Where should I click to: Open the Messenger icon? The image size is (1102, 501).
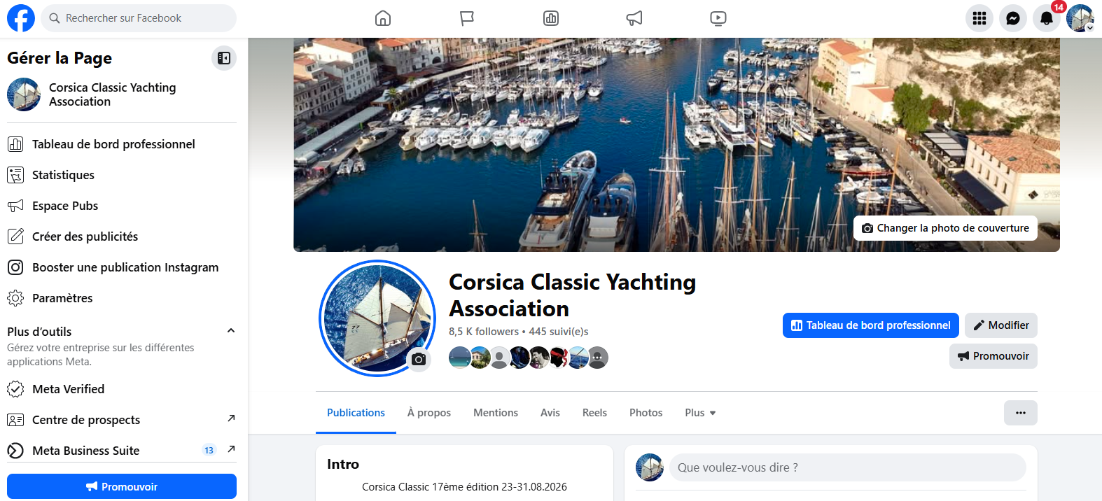(x=1013, y=18)
